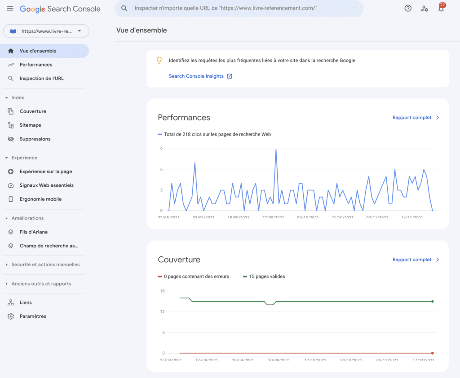
Task: Open the property selector dropdown arrow
Action: 79,31
